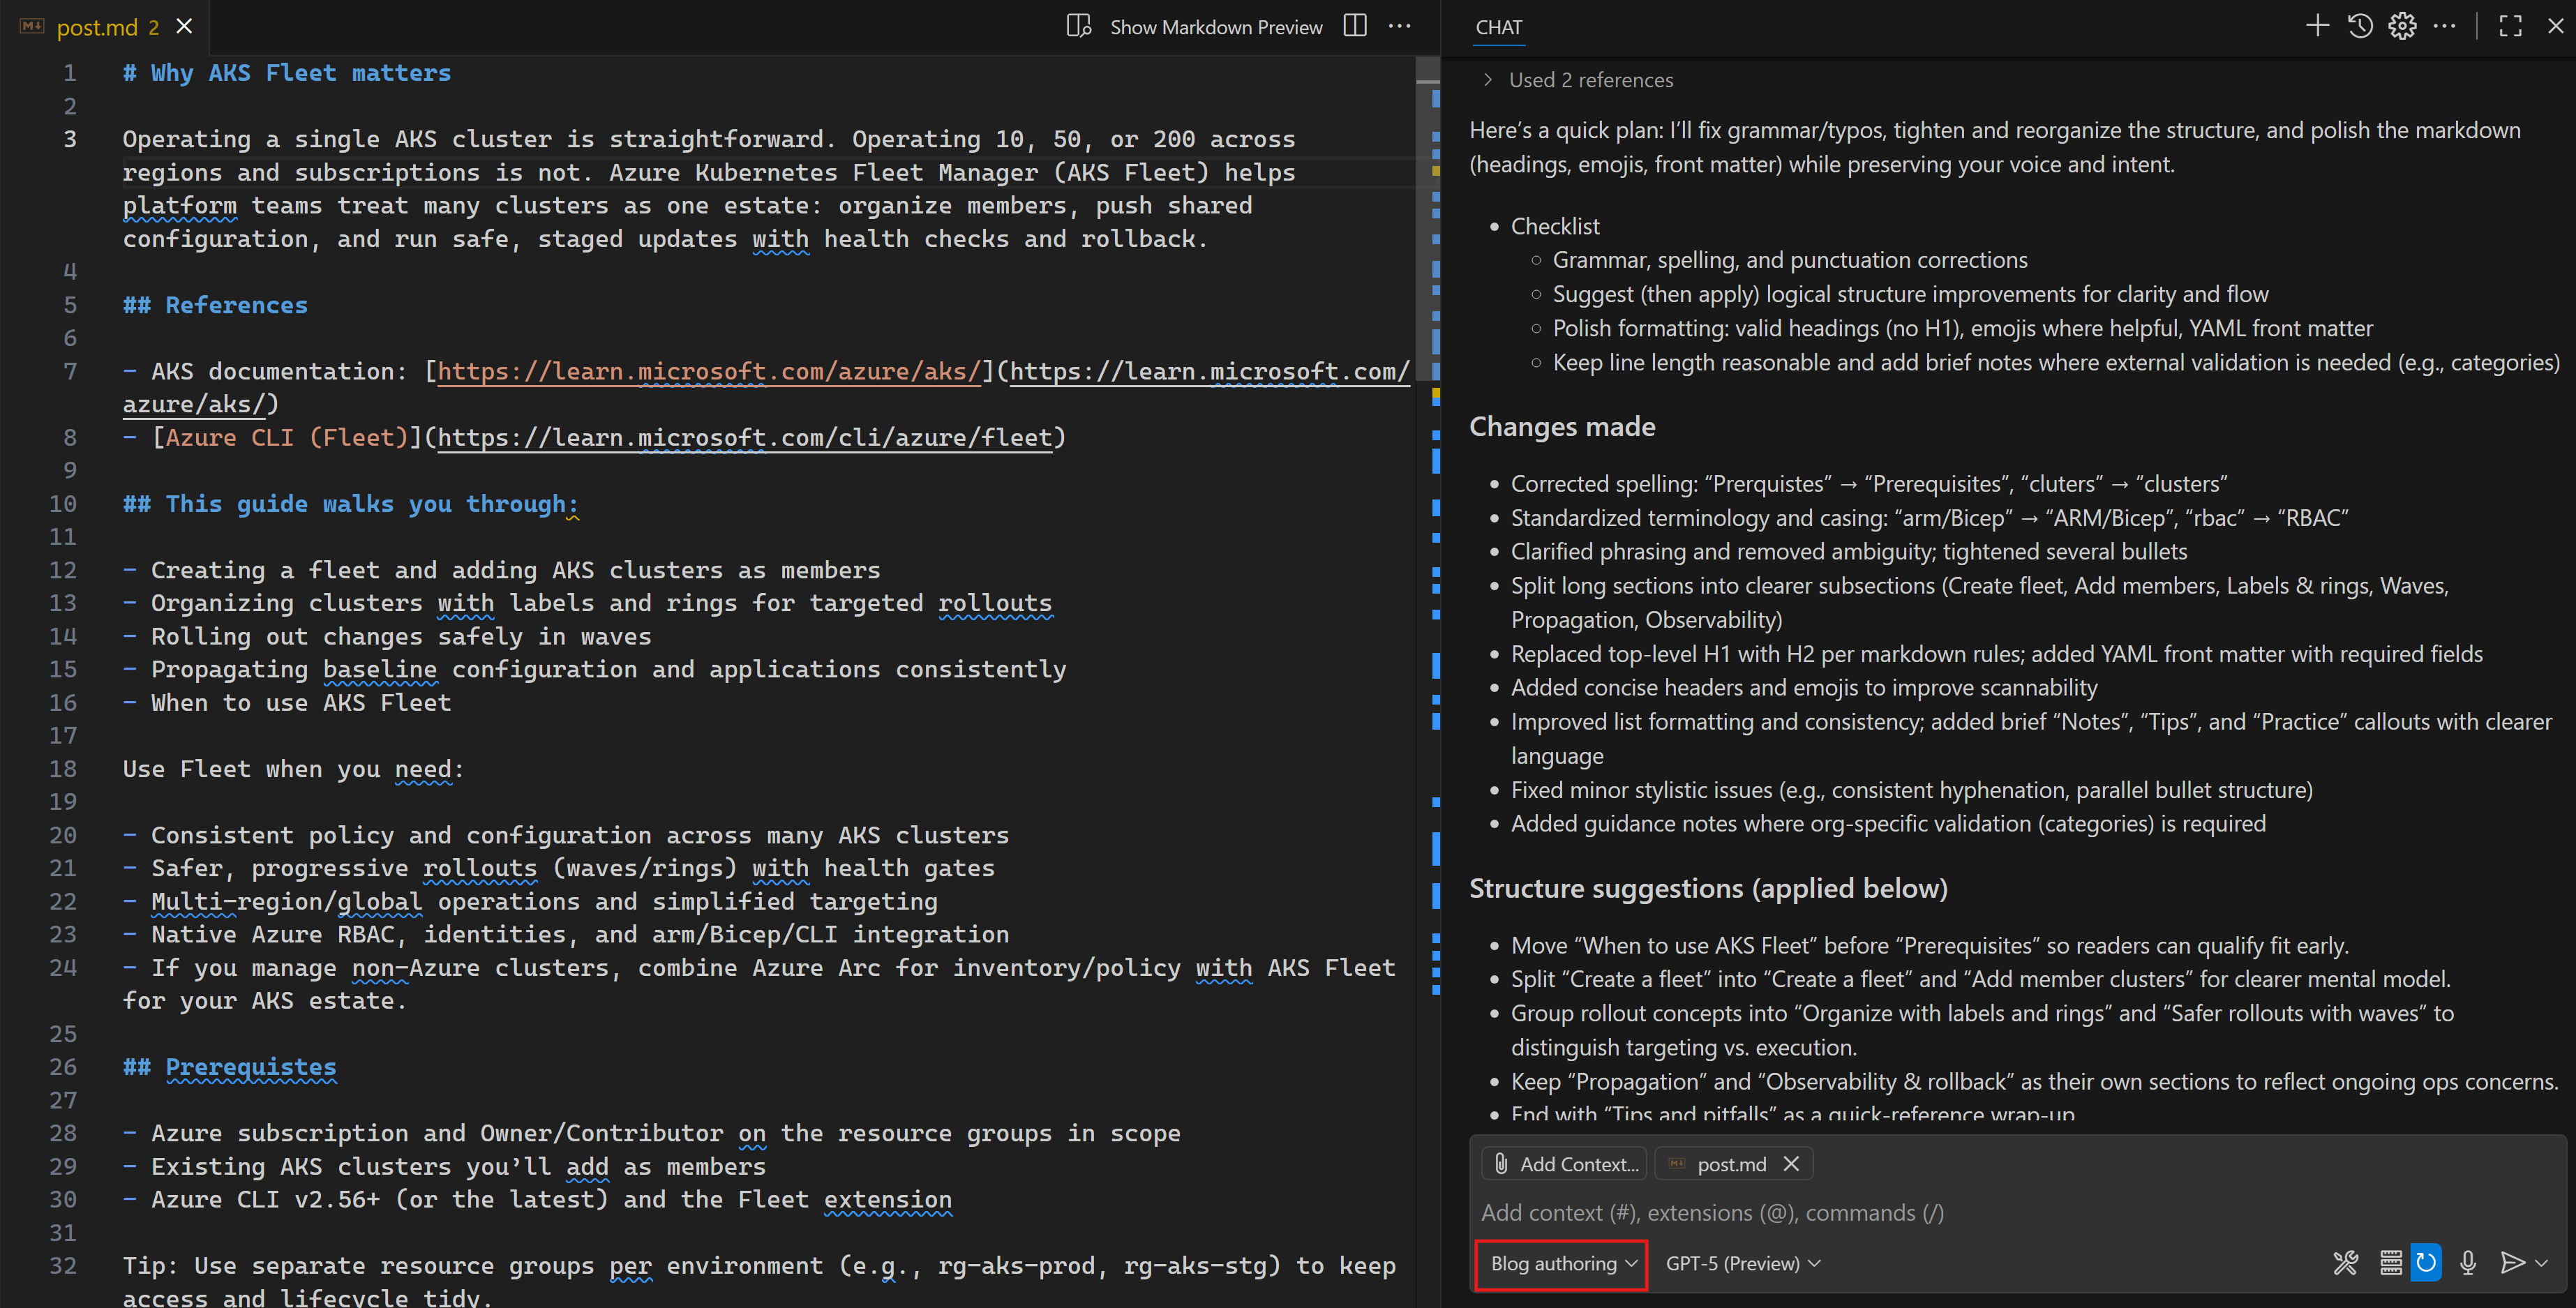2576x1308 pixels.
Task: Open the send options chevron
Action: (x=2541, y=1264)
